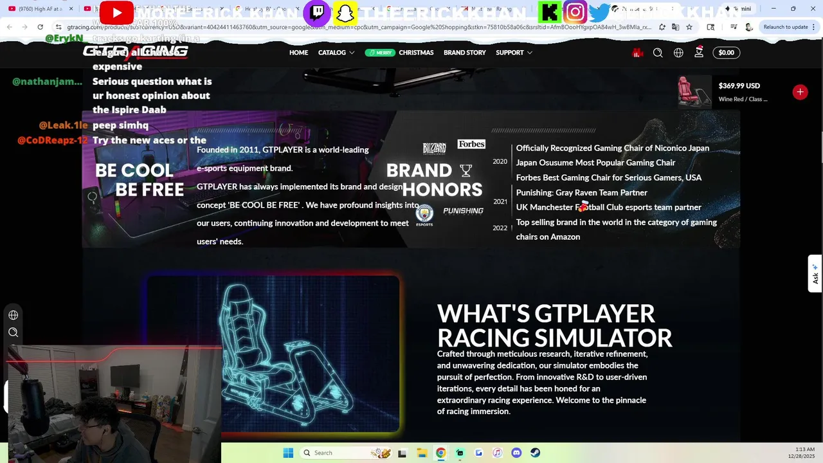The image size is (823, 463).
Task: Click the blueprint racing simulator image
Action: tap(273, 354)
